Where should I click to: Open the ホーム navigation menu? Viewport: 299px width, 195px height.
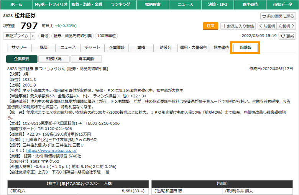(16, 5)
